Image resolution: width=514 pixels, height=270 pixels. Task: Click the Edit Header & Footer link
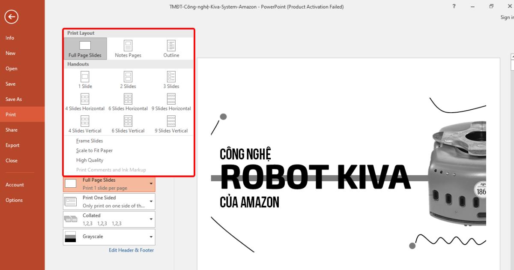[131, 250]
